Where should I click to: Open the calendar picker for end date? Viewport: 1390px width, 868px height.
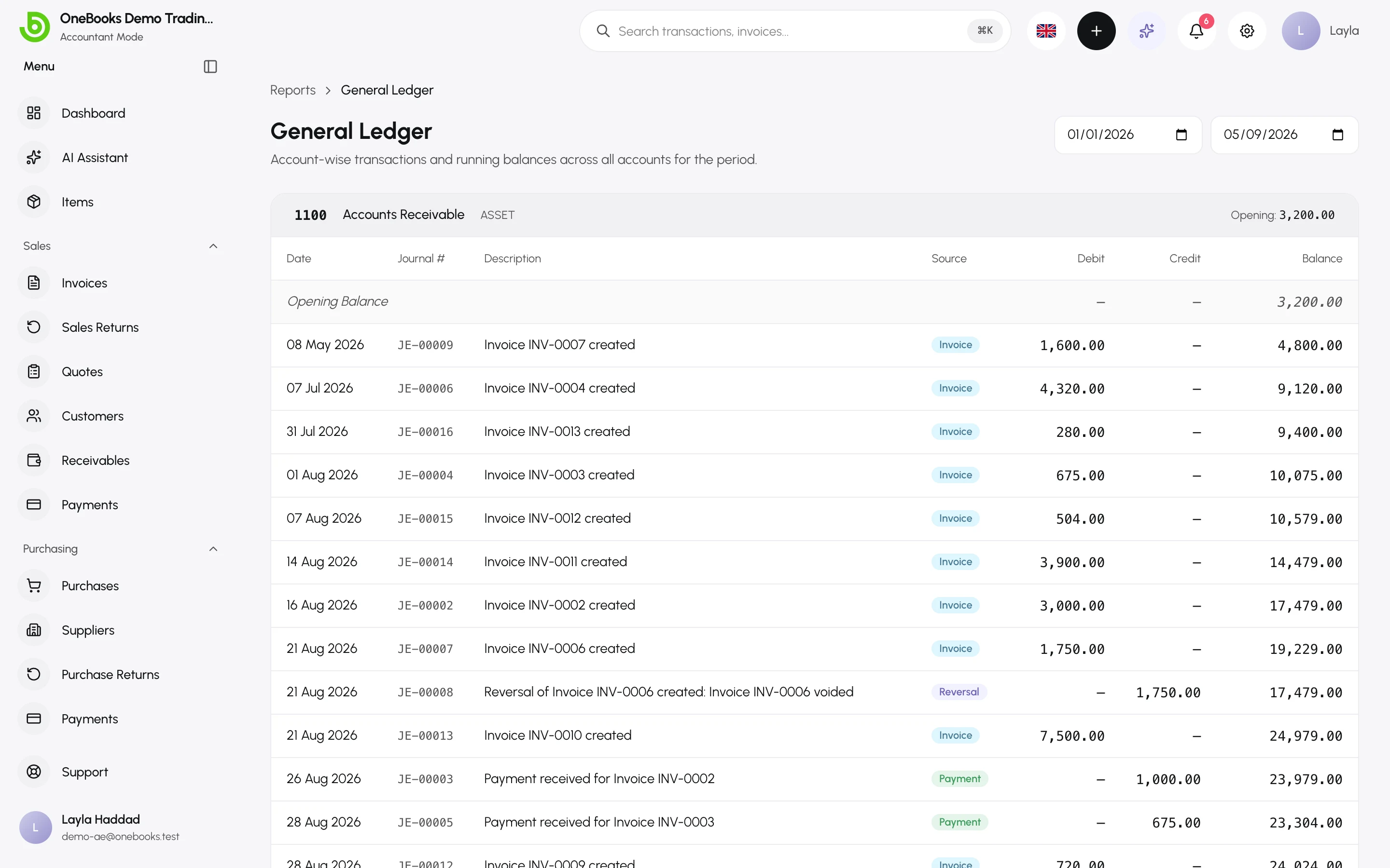1337,135
